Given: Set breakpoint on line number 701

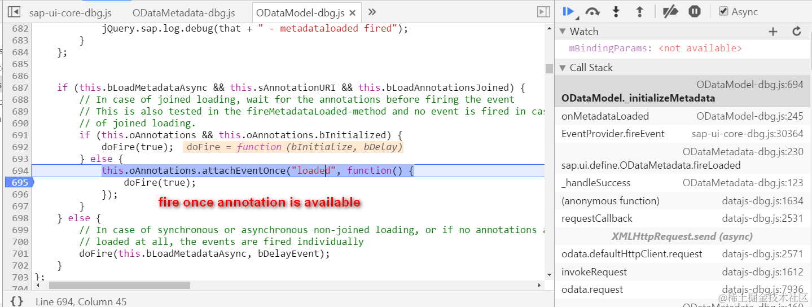Looking at the screenshot, I should pos(20,253).
